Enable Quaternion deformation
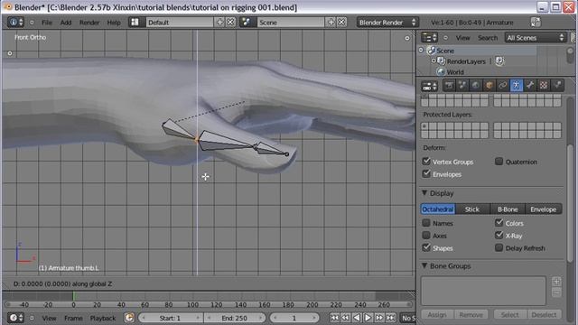 [x=499, y=161]
